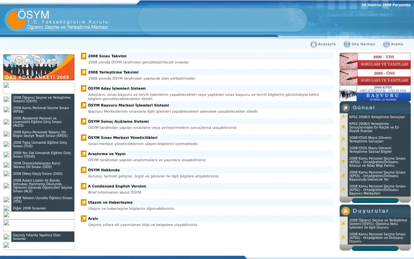Image resolution: width=414 pixels, height=259 pixels.
Task: Click the arrow icon beside ÖSYM Sonuç Açıklama Sistemi
Action: [x=84, y=121]
